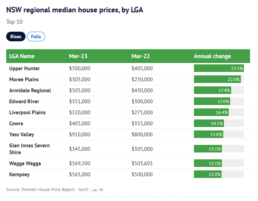
Task: Click the 23.5% annual change bar
Action: (219, 68)
